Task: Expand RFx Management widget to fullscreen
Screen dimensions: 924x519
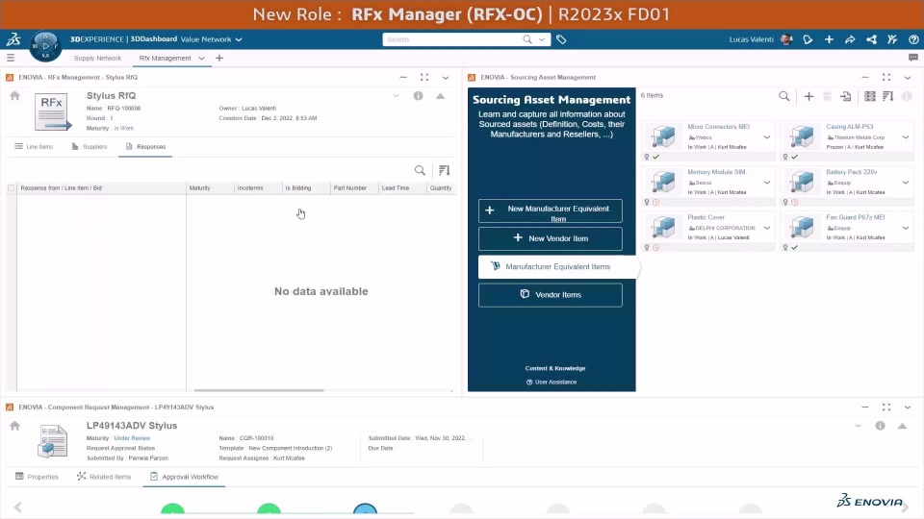Action: [x=424, y=77]
